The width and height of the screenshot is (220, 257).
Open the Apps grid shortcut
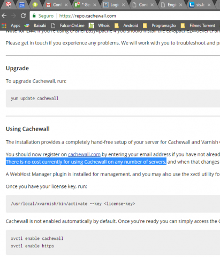[11, 26]
